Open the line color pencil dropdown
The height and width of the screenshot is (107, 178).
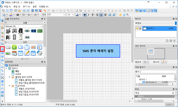pos(14,15)
